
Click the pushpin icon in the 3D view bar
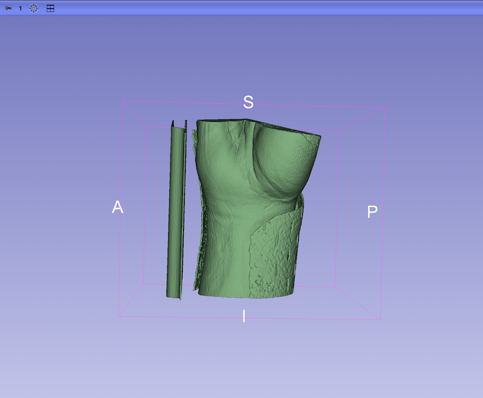tap(9, 9)
